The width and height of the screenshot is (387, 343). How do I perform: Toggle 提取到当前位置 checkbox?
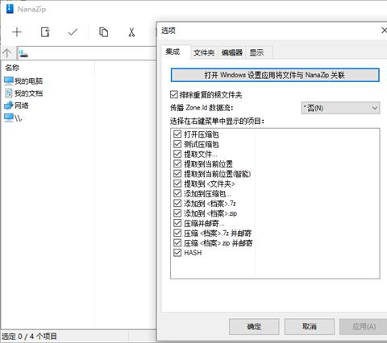tap(177, 163)
